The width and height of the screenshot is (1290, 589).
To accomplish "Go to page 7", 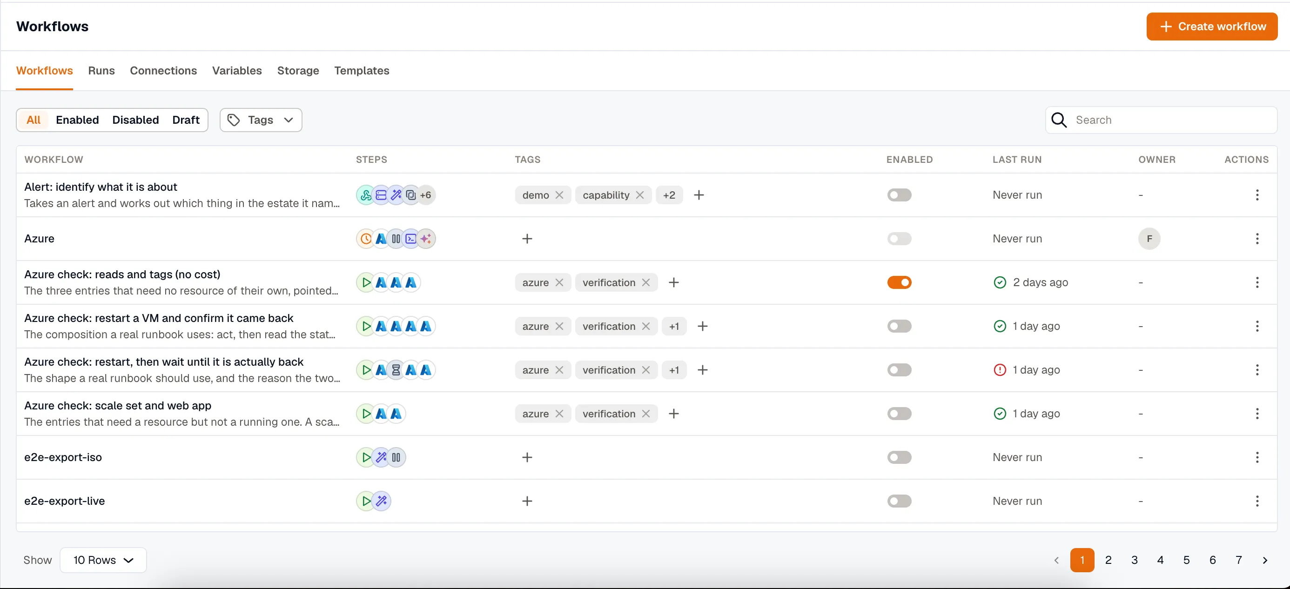I will point(1238,560).
